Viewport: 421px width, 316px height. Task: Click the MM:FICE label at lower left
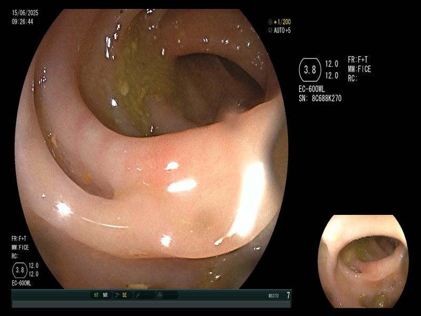coord(20,248)
